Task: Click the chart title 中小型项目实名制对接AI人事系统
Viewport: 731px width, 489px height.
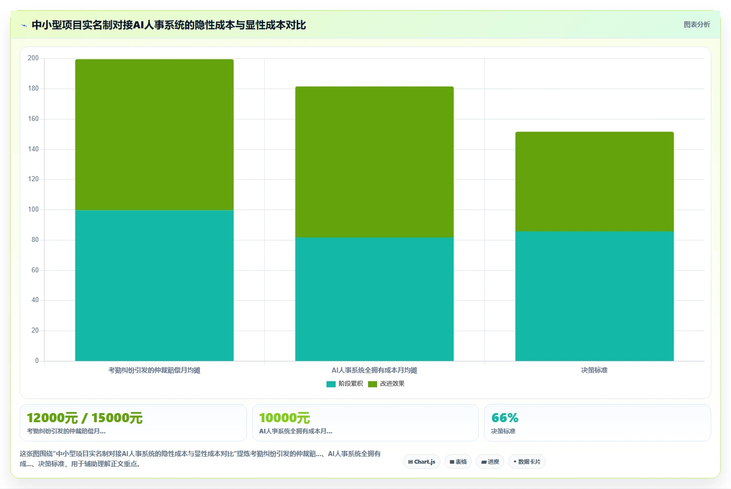Action: point(169,25)
